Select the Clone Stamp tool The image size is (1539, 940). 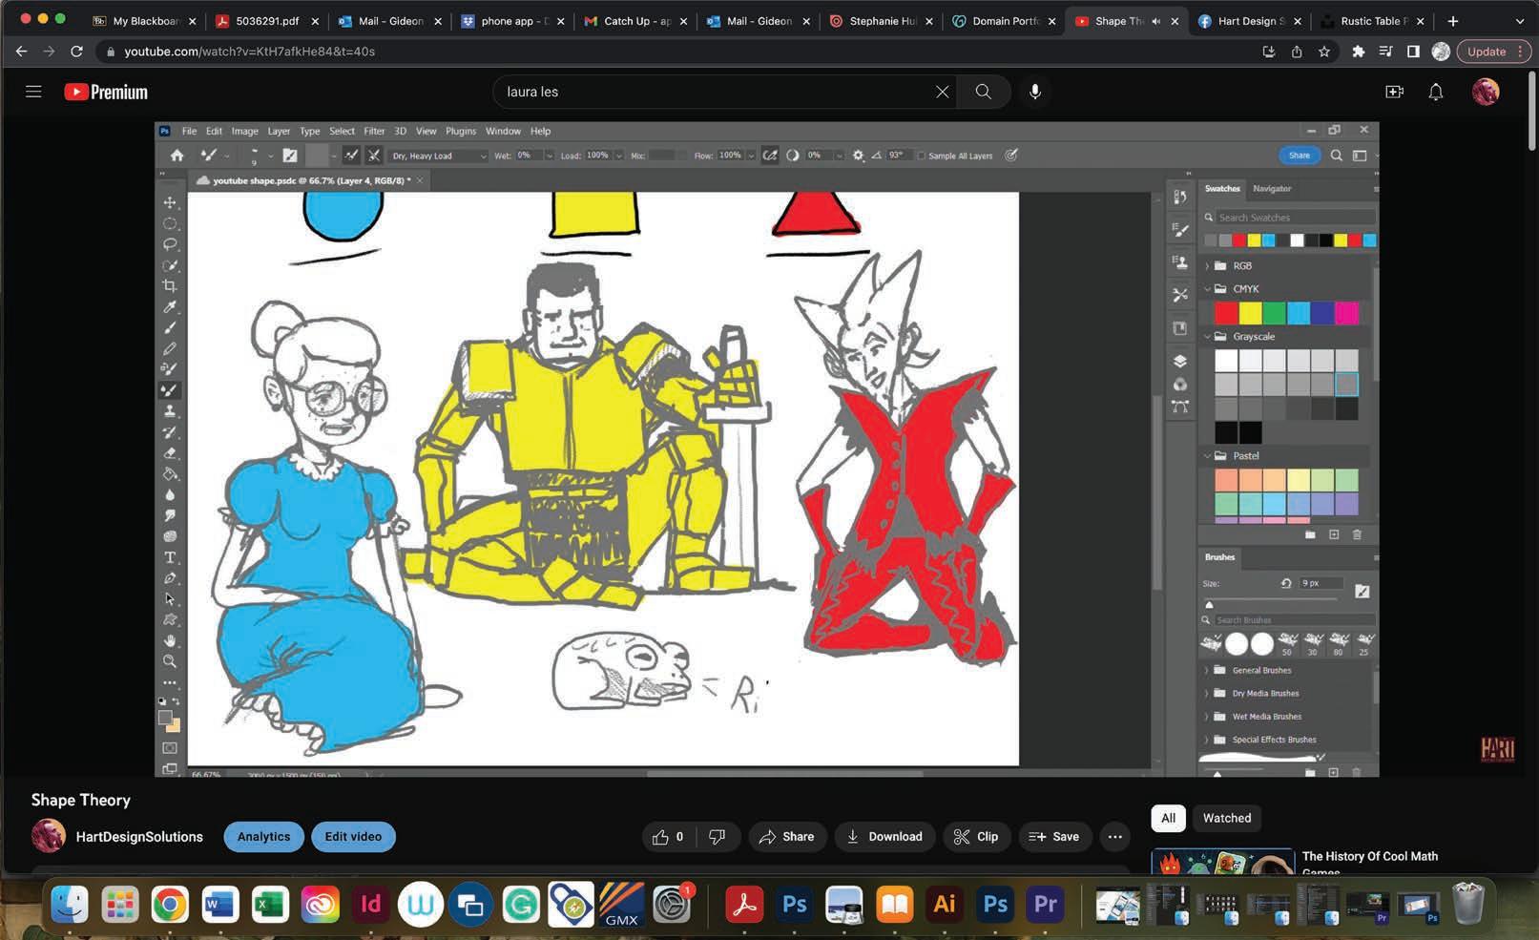click(x=170, y=410)
